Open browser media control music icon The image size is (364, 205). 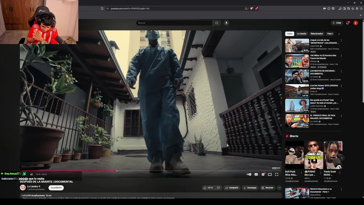(340, 9)
